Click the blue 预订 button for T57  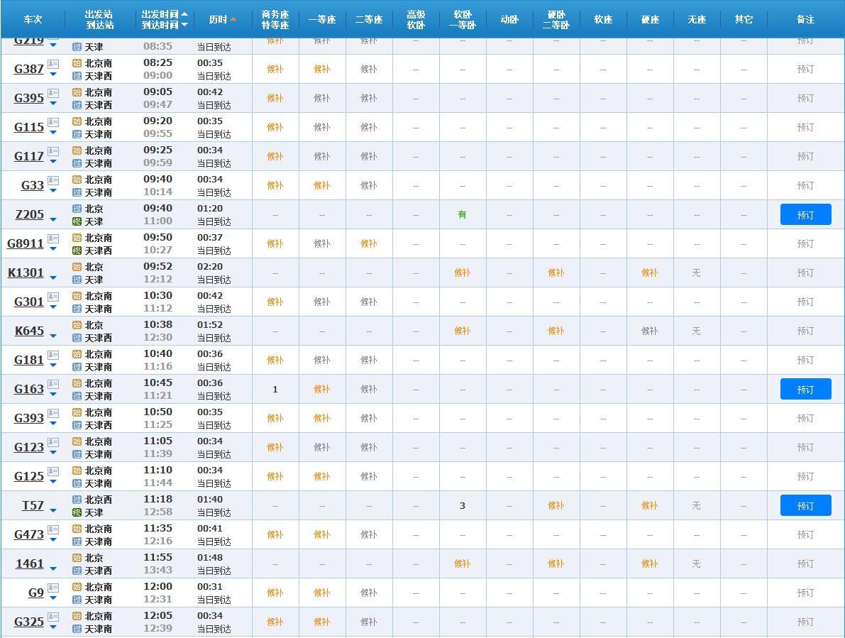coord(806,505)
